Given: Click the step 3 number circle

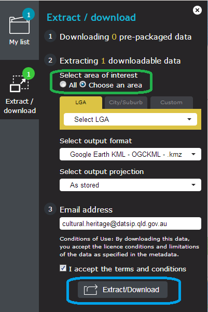Looking at the screenshot, I should [x=50, y=209].
